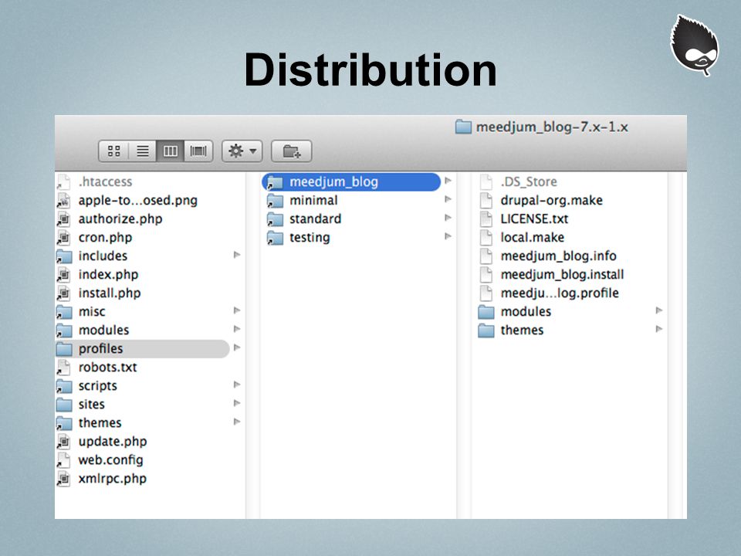Select the .DS_Store file name
The height and width of the screenshot is (556, 741).
point(529,182)
